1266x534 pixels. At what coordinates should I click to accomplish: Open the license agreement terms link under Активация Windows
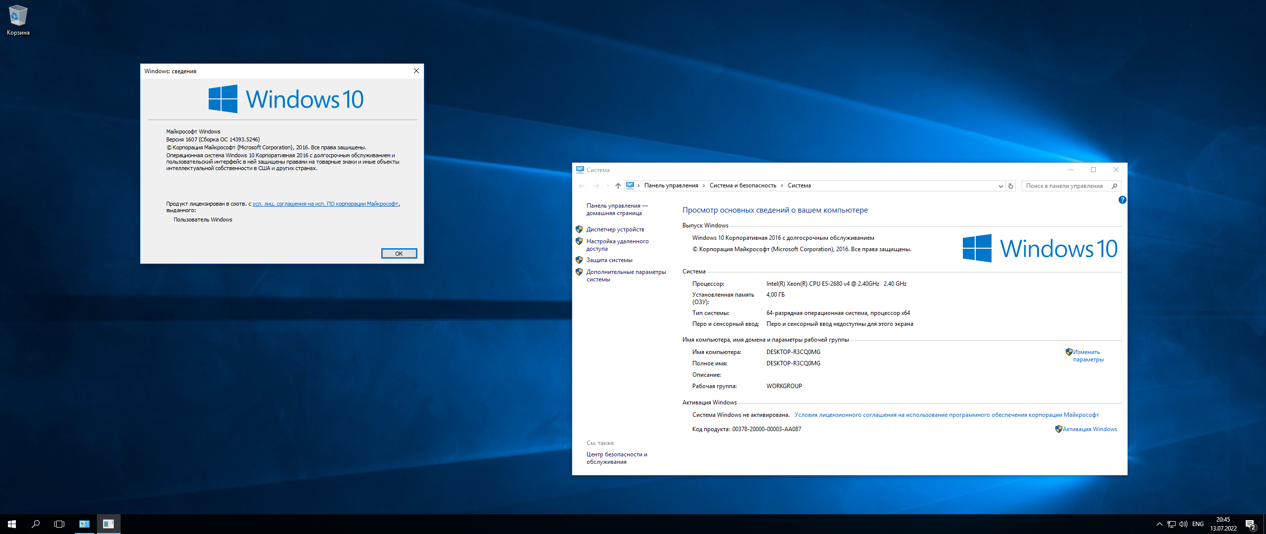(x=947, y=415)
